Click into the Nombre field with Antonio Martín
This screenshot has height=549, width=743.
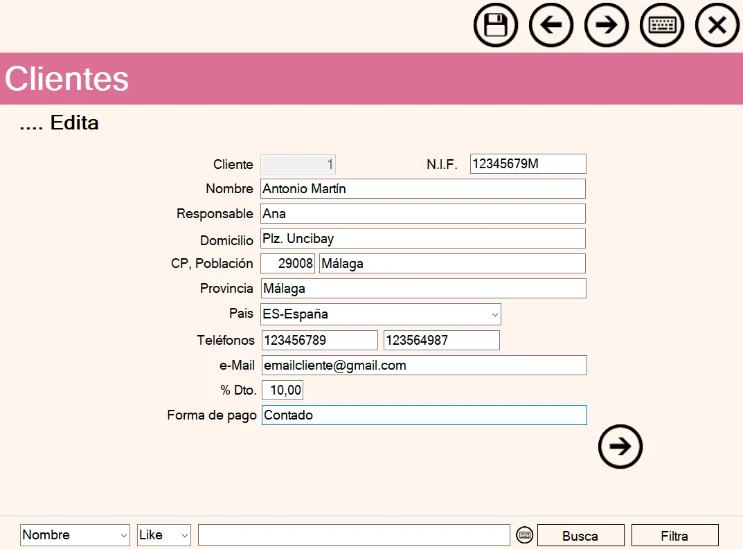click(x=422, y=189)
